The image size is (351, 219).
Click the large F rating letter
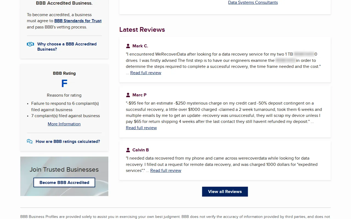tap(64, 84)
